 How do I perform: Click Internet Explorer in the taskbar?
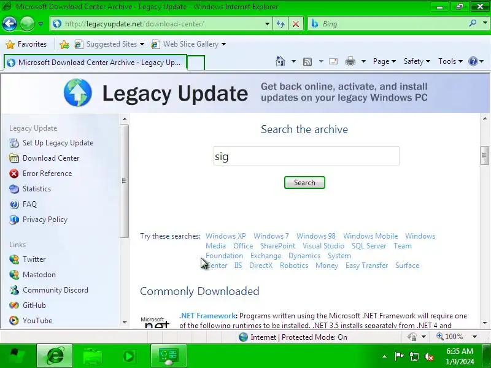55,356
